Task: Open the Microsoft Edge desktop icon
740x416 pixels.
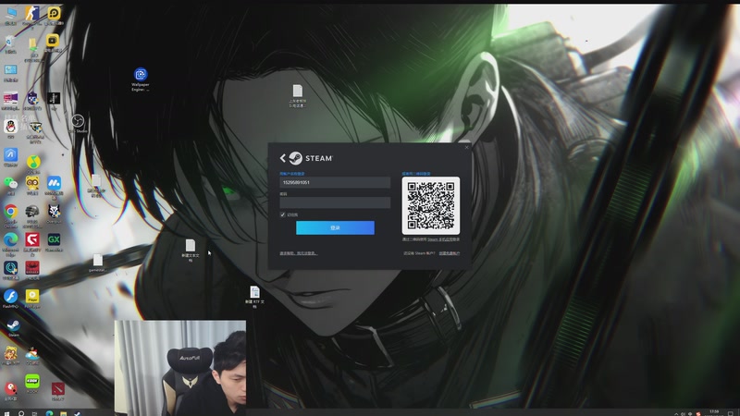Action: (10, 243)
